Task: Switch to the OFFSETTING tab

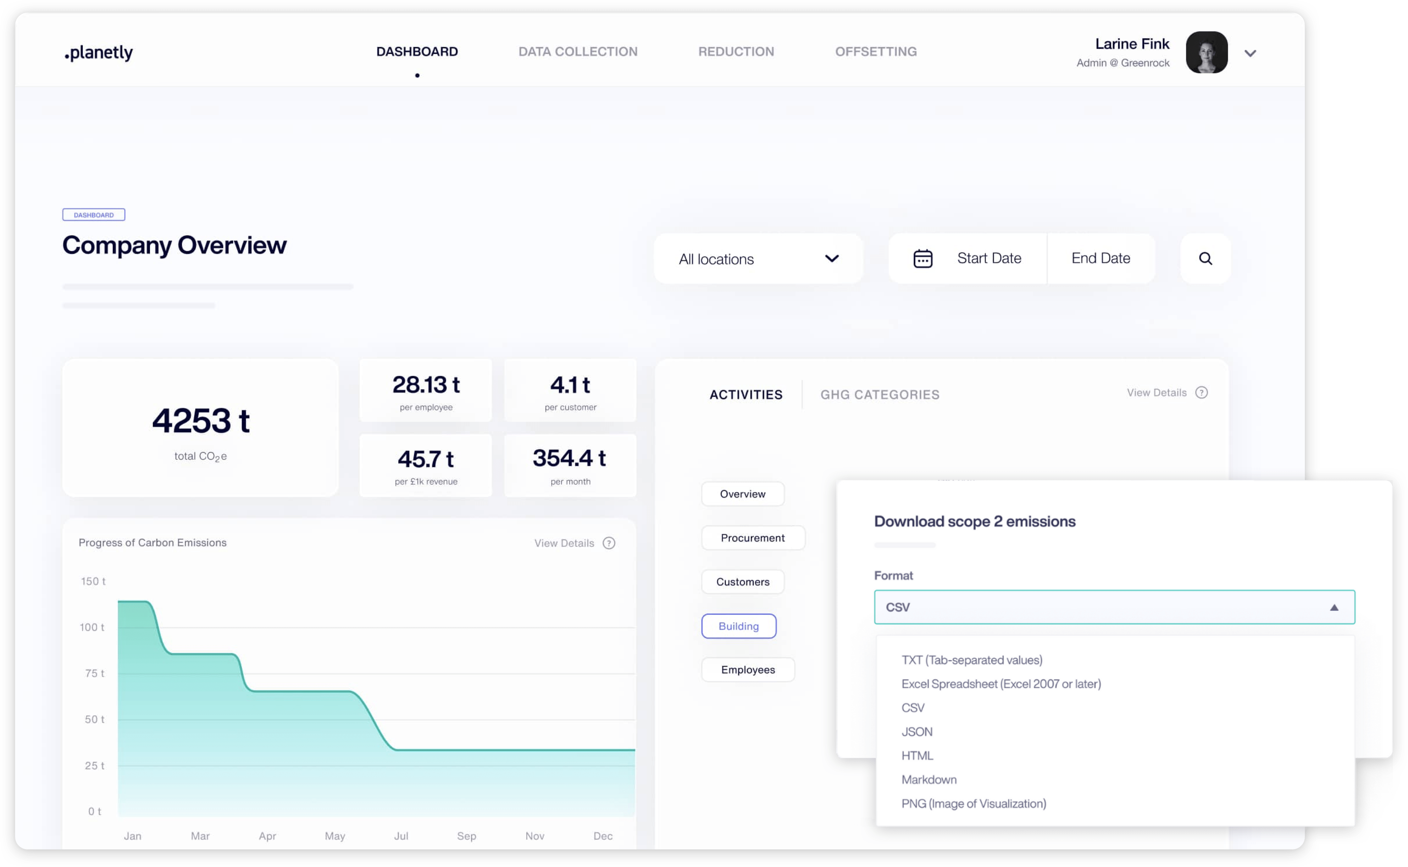Action: click(876, 52)
